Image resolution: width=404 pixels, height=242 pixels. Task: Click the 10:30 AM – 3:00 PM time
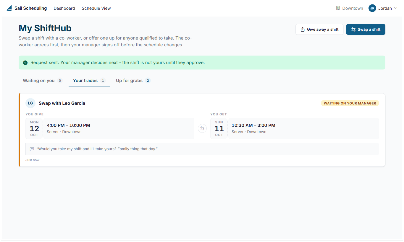[253, 125]
